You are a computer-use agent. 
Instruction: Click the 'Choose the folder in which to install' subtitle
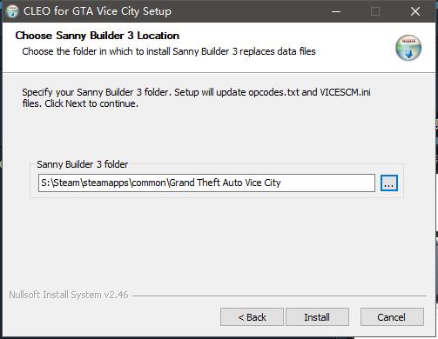tap(169, 51)
